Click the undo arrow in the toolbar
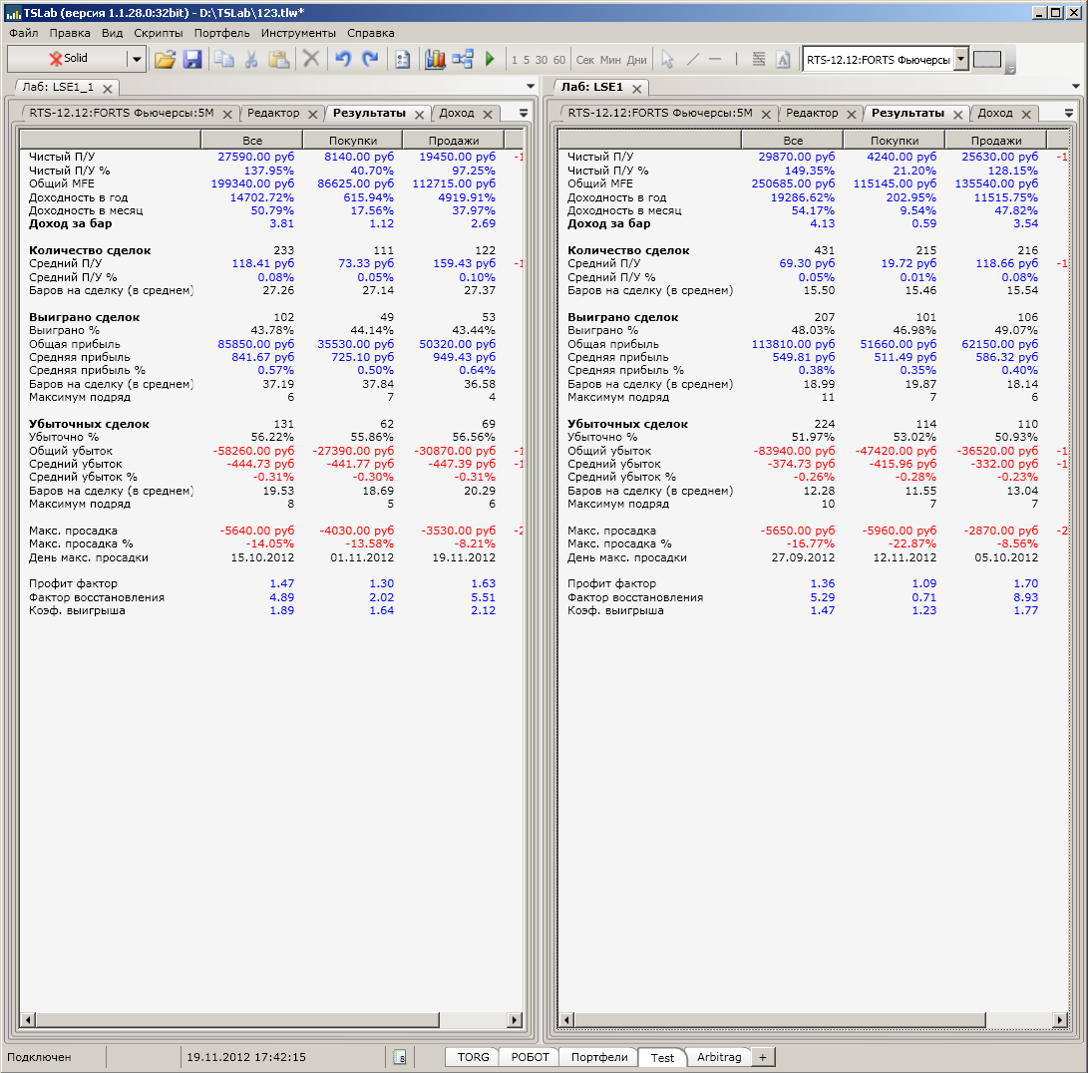The height and width of the screenshot is (1073, 1088). [343, 60]
